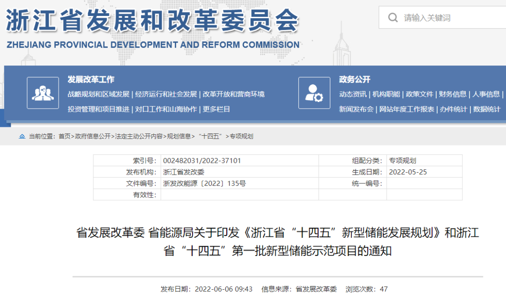Open 新闻发布会 link

point(356,109)
